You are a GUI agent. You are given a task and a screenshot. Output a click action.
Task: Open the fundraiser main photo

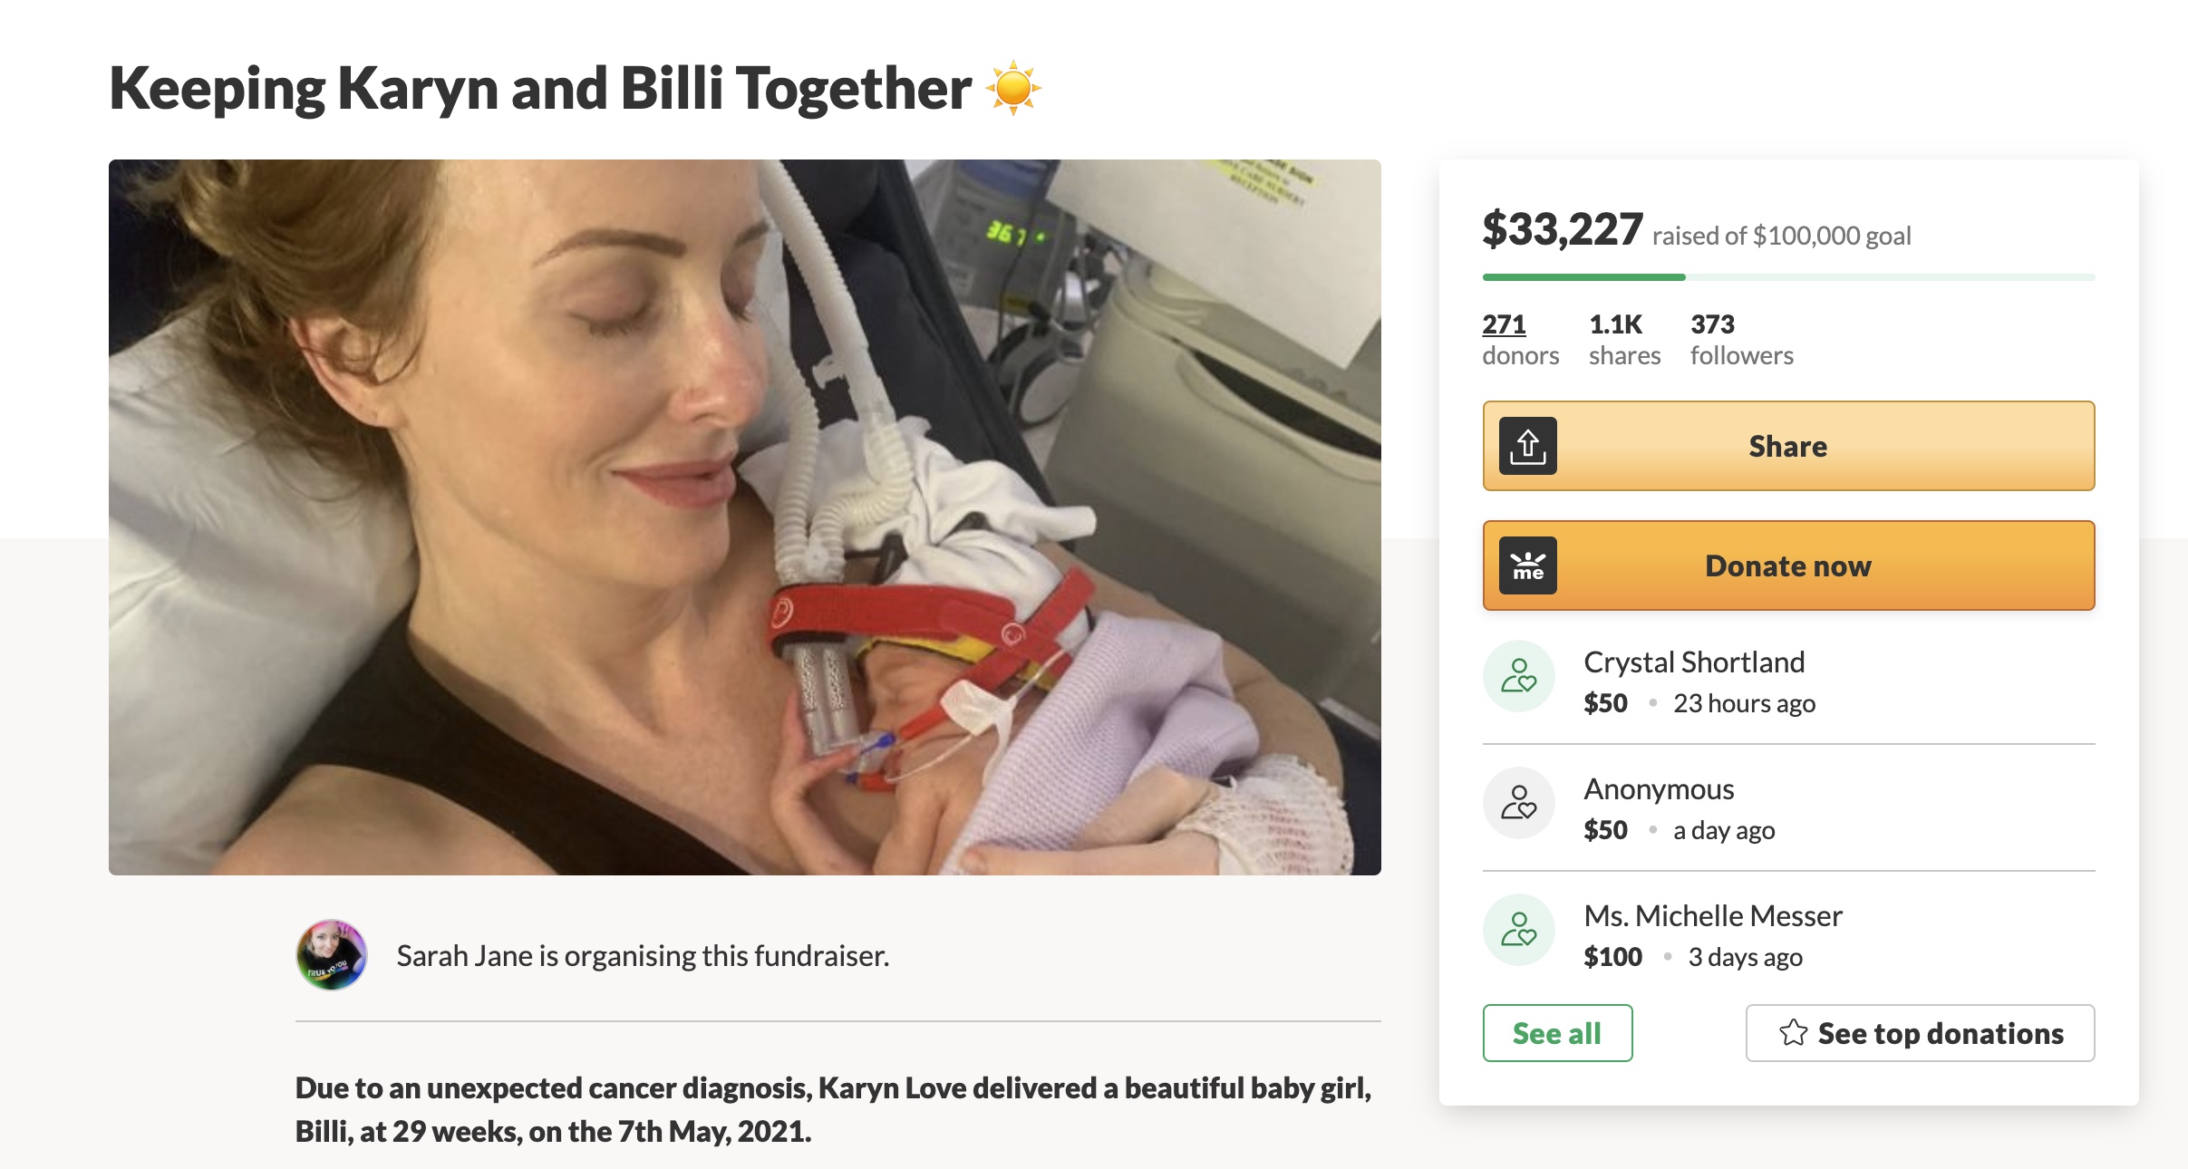[x=744, y=517]
